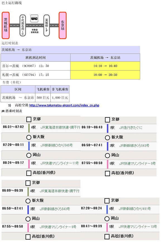Select the pink 茨城机场 stop in route diagram
The height and width of the screenshot is (242, 168).
pos(6,25)
